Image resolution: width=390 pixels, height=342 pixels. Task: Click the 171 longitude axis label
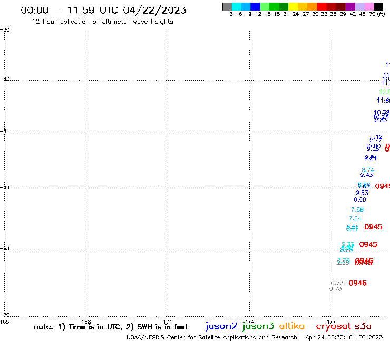tap(168, 322)
